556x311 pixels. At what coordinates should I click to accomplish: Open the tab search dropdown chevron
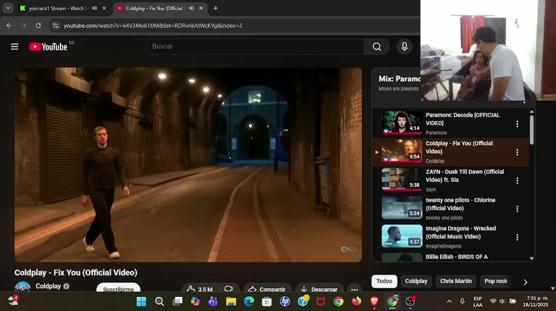tap(8, 8)
